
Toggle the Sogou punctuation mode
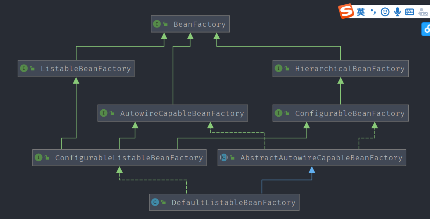pos(373,12)
